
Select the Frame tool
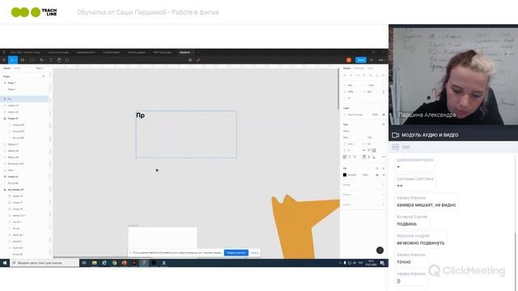[x=22, y=60]
